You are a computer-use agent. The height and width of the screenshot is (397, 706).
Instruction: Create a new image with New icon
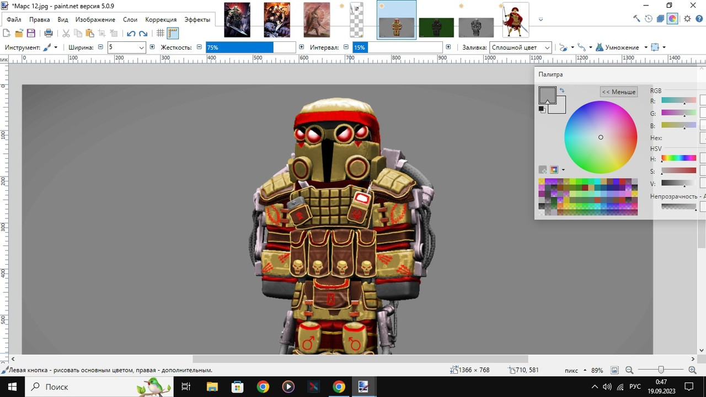(x=7, y=33)
